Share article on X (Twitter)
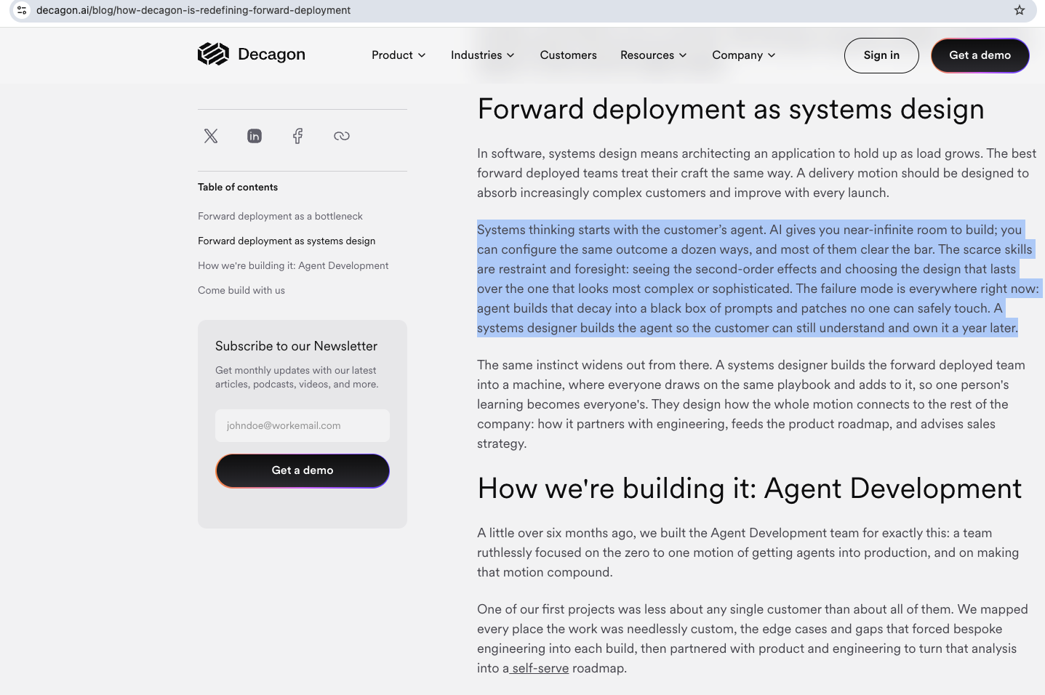This screenshot has height=695, width=1045. pyautogui.click(x=211, y=136)
